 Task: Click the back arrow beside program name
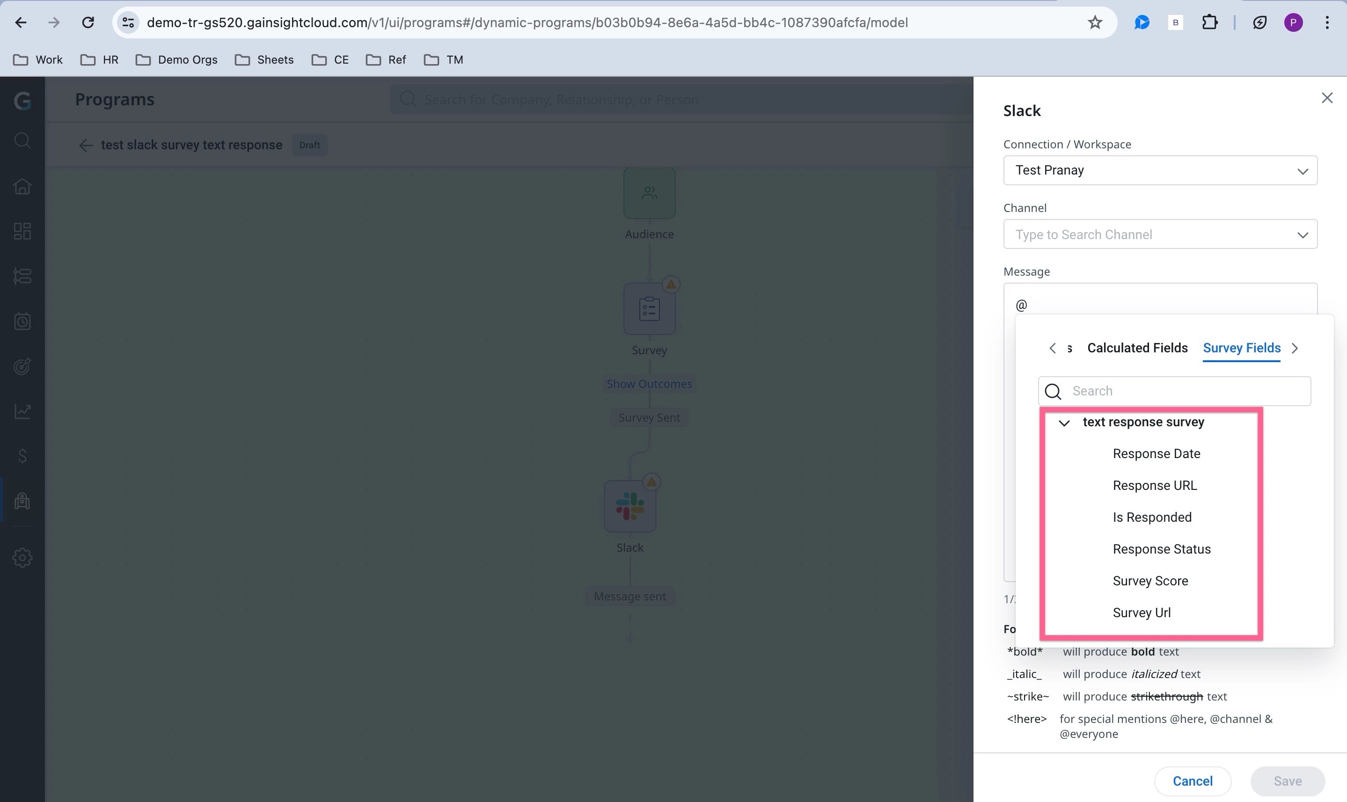coord(85,145)
